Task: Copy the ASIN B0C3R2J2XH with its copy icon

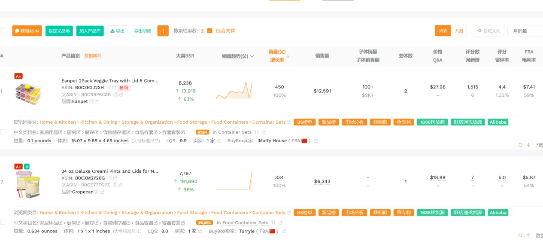Action: point(109,88)
